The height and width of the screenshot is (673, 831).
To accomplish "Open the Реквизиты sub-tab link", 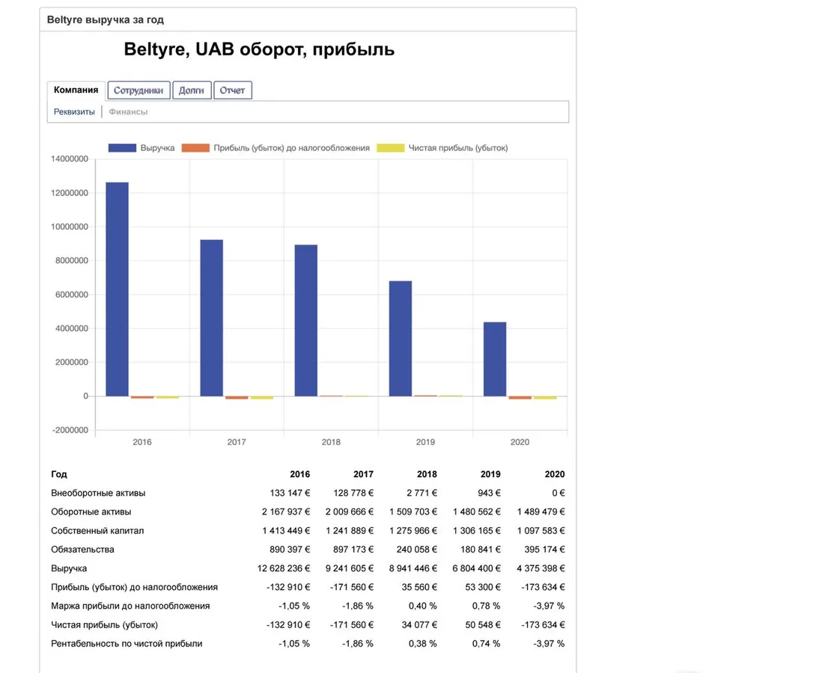I will click(x=74, y=111).
